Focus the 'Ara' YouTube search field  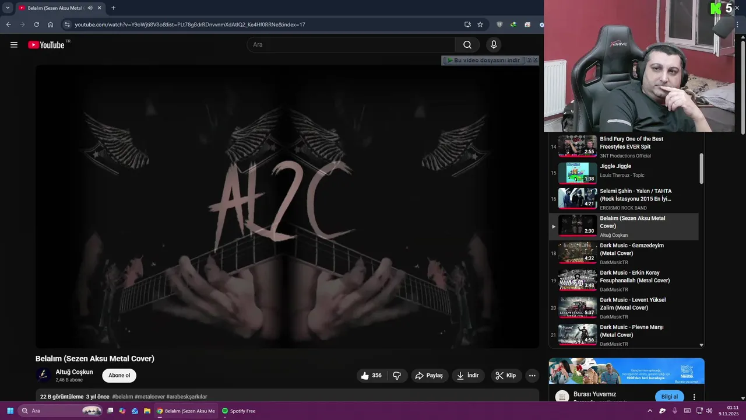[351, 45]
